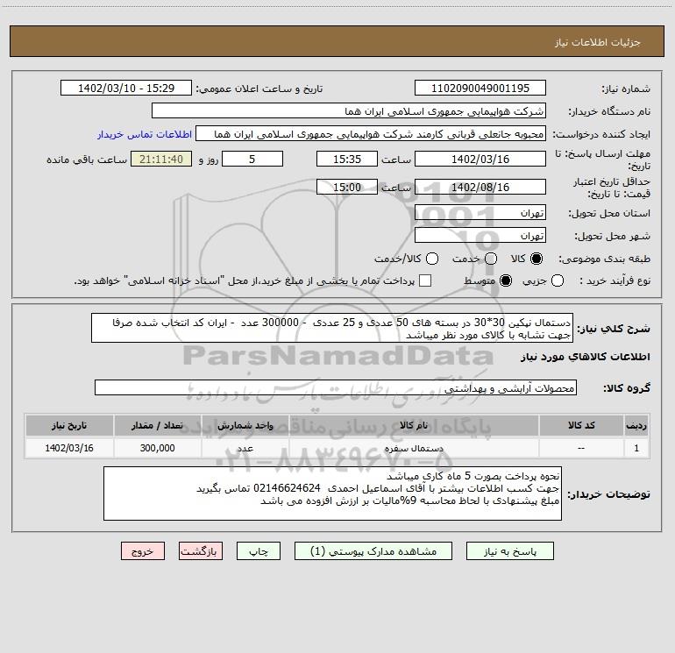The height and width of the screenshot is (653, 675).
Task: Click the response deadline date 1402/03/16 field
Action: coord(480,159)
